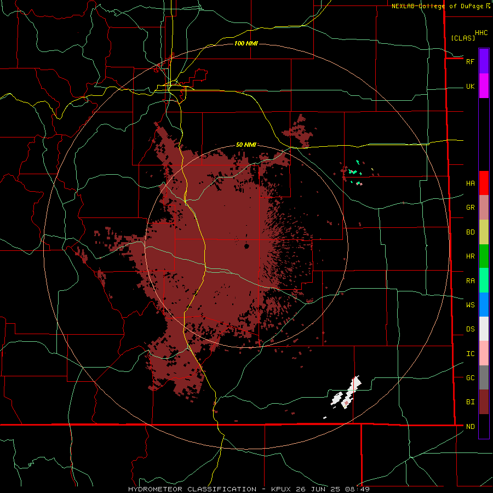Click the brown BI biological swatch
The height and width of the screenshot is (493, 493).
[484, 402]
